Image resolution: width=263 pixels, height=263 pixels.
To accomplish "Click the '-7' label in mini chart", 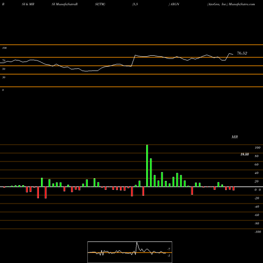I will (169, 249).
